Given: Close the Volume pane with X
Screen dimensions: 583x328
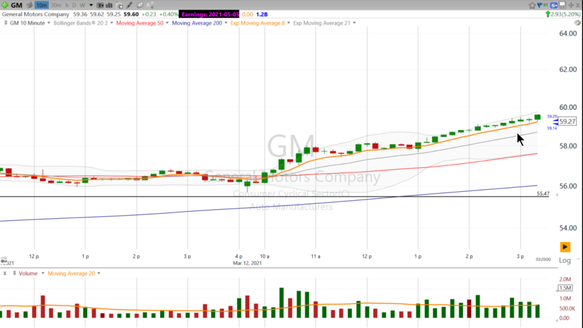Looking at the screenshot, I should [x=5, y=273].
